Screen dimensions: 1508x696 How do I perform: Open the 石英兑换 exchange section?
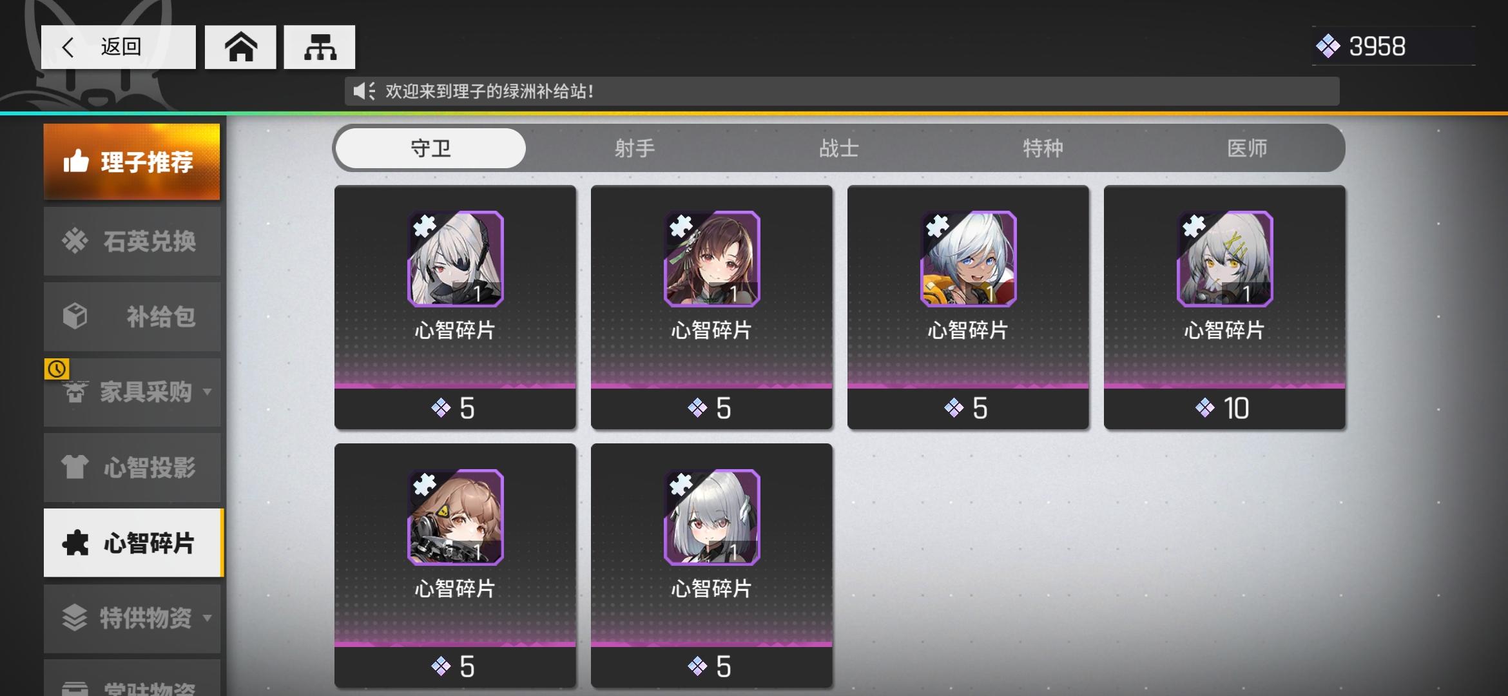[x=131, y=241]
